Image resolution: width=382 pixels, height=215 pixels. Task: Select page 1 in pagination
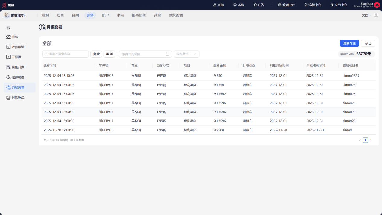coord(365,140)
